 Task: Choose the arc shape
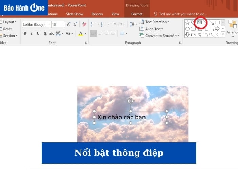pyautogui.click(x=205, y=35)
